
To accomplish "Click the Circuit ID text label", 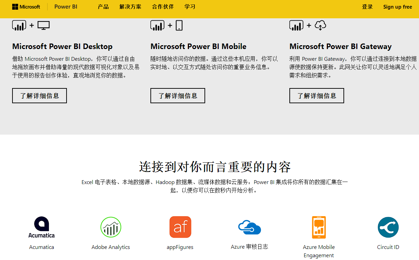I will (x=388, y=247).
